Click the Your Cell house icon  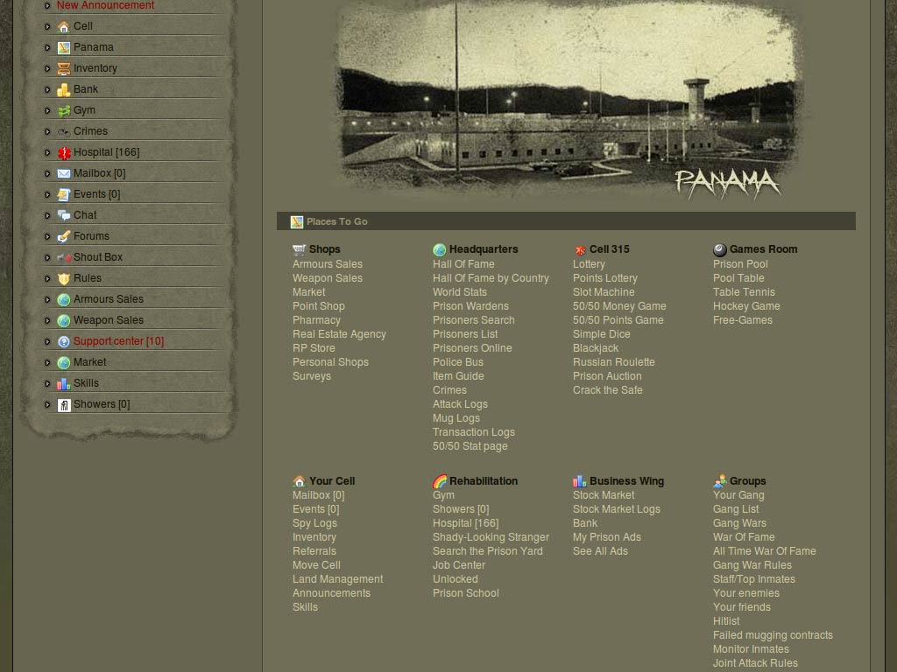[x=299, y=481]
